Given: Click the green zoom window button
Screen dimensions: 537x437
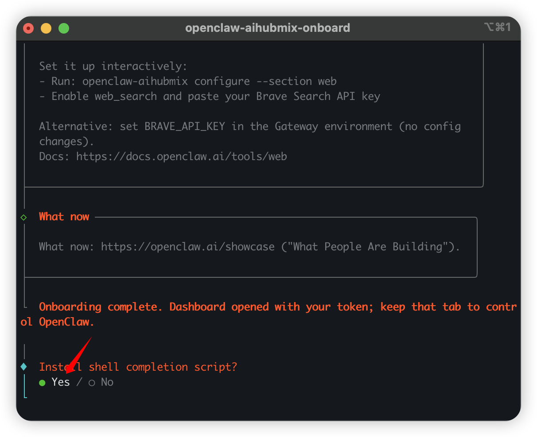Looking at the screenshot, I should point(64,28).
